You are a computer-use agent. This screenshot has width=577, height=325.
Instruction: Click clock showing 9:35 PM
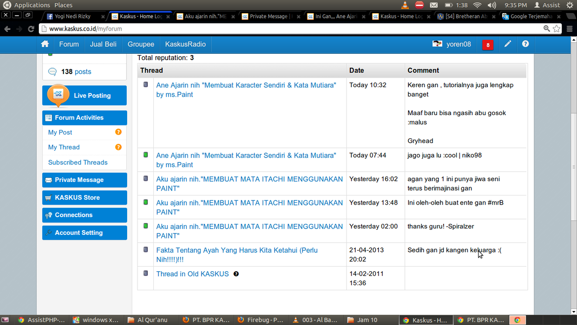[516, 5]
